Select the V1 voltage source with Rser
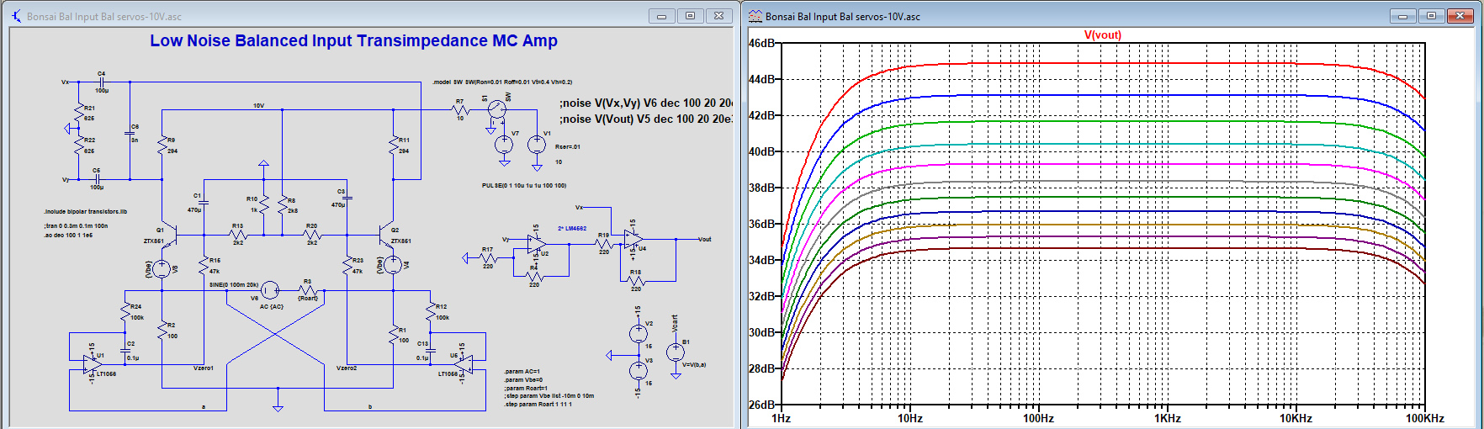The height and width of the screenshot is (429, 1484). (536, 145)
